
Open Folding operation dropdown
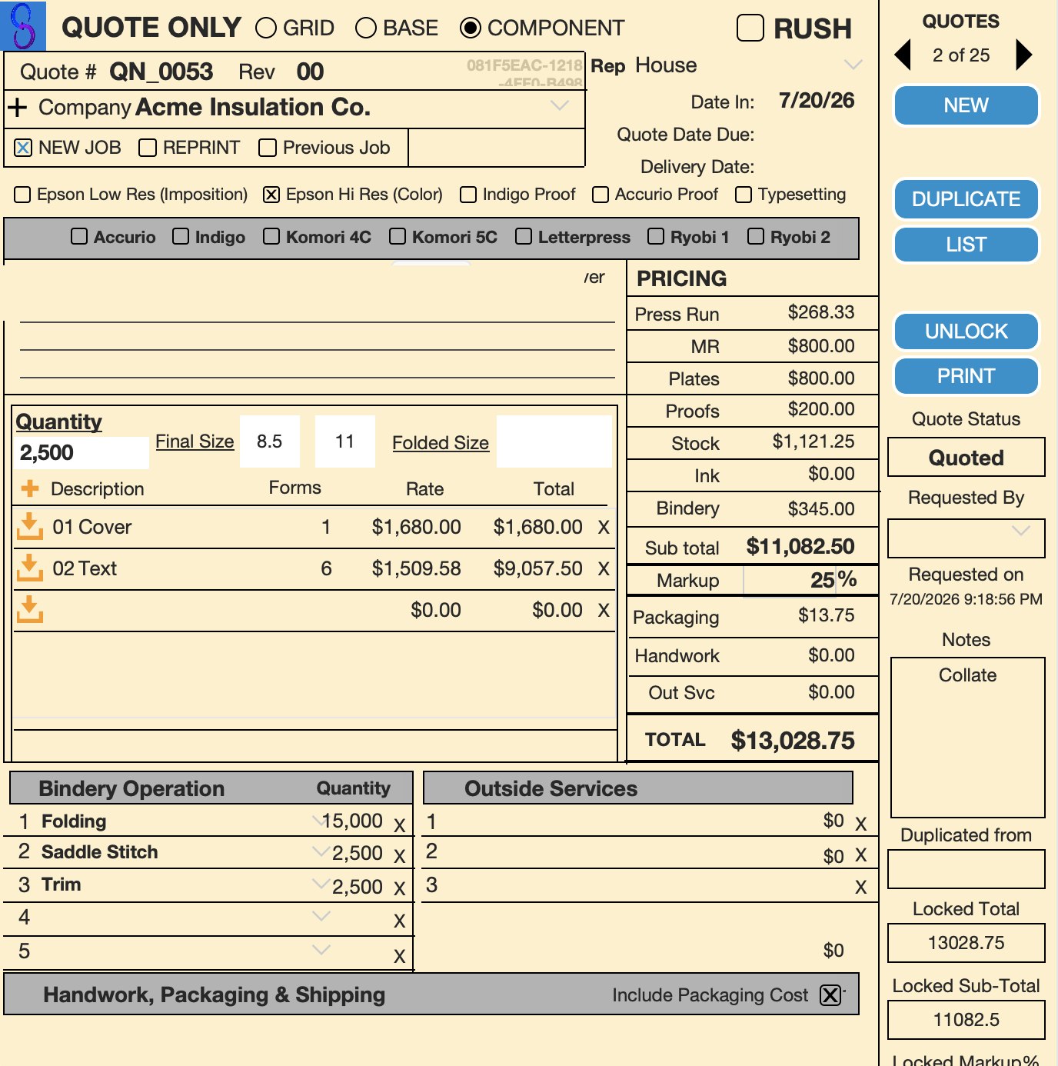(320, 820)
